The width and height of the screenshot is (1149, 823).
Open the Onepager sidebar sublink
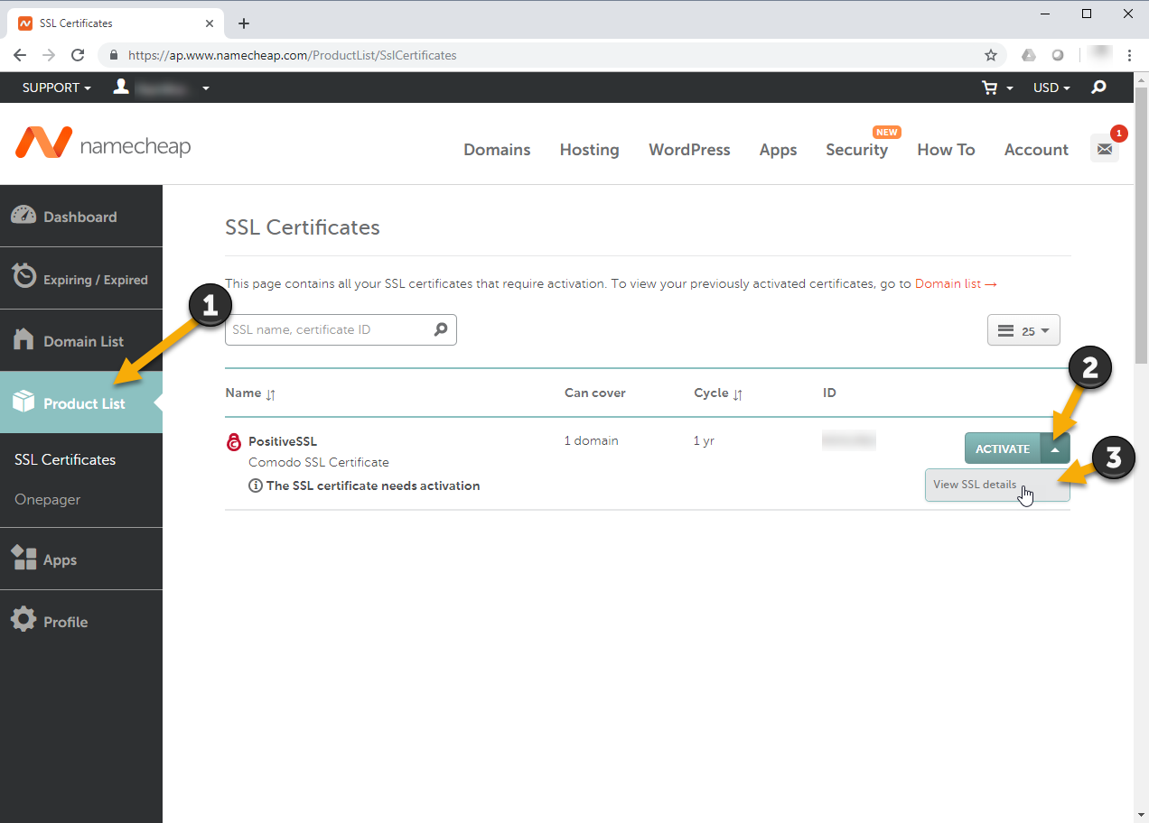click(47, 499)
